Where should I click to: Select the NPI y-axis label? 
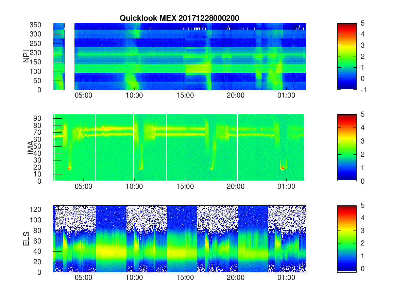[26, 56]
